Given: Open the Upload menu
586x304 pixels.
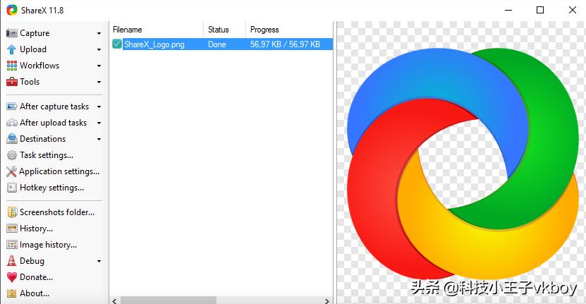Looking at the screenshot, I should (x=33, y=49).
